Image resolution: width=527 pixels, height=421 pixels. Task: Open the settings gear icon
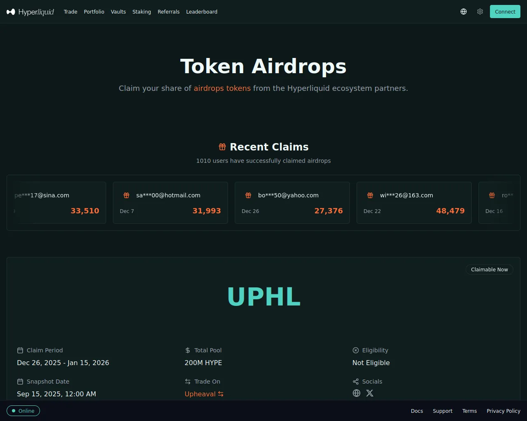[480, 12]
